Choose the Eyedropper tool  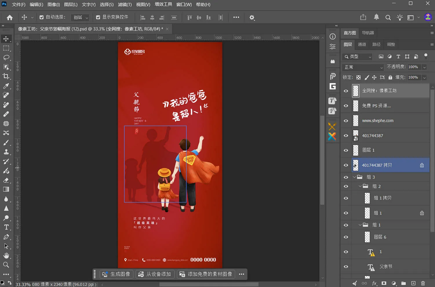pyautogui.click(x=6, y=86)
